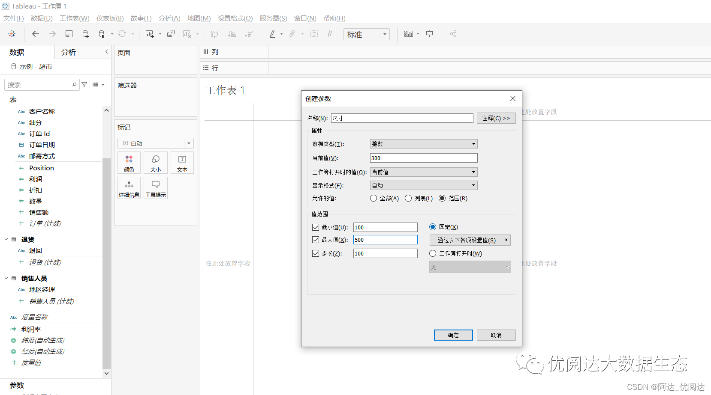Toggle the maximum value checkbox
711x395 pixels.
(x=316, y=240)
